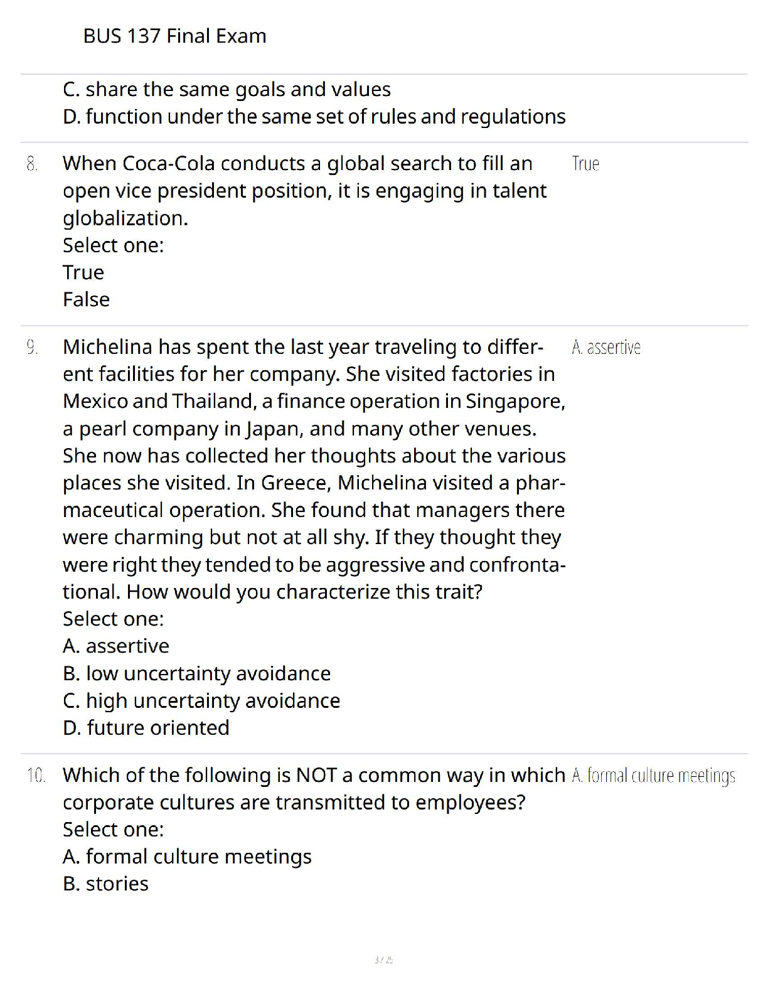Select option D function under same rules
The height and width of the screenshot is (994, 768).
314,117
